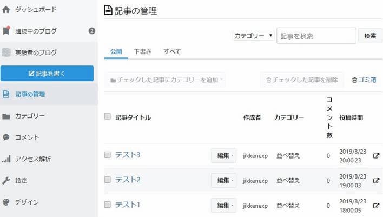Screen dimensions: 383x217
Task: Click author jikkenexp in テスト2 row
Action: point(255,181)
